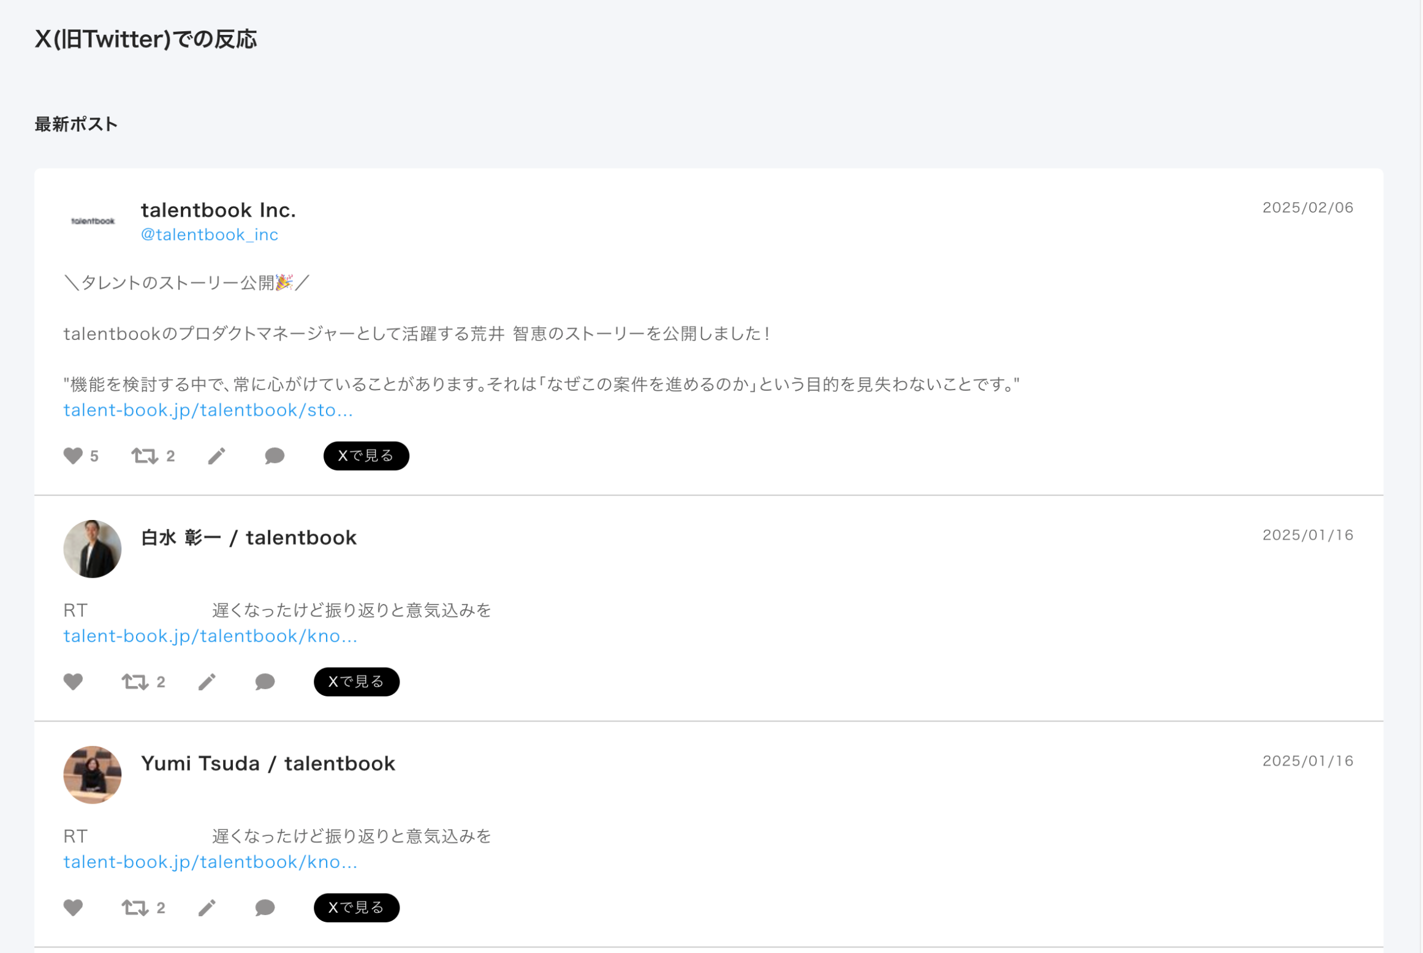Open talent-book.jp/talentbook/sto... story link
Viewport: 1423px width, 953px height.
click(208, 410)
